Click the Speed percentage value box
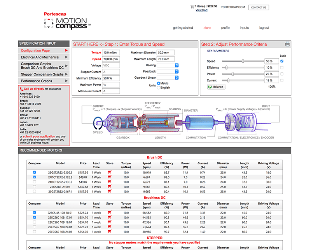The image size is (311, 250). point(272,61)
